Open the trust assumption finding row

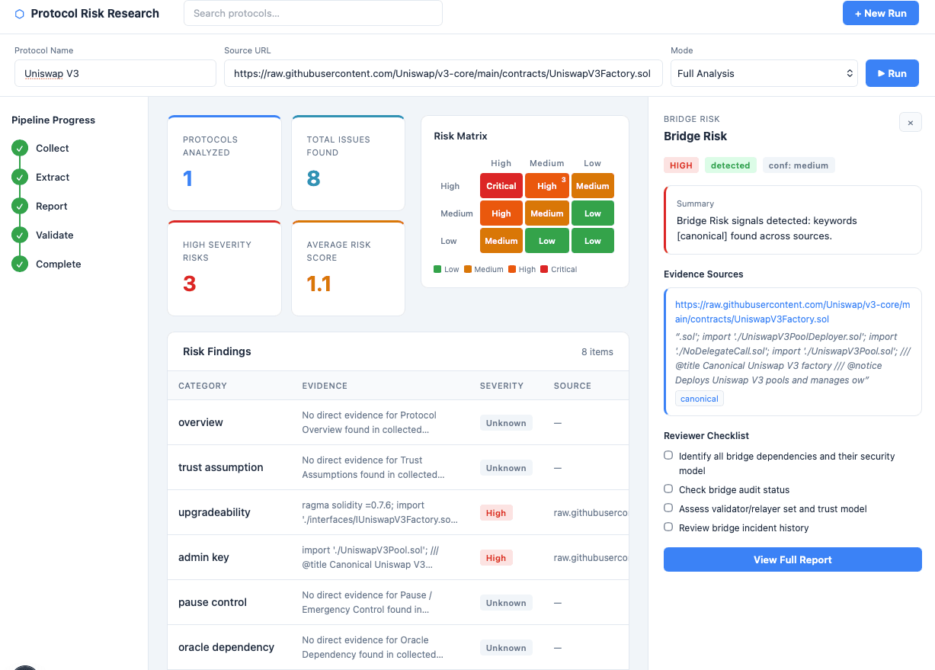(x=398, y=467)
